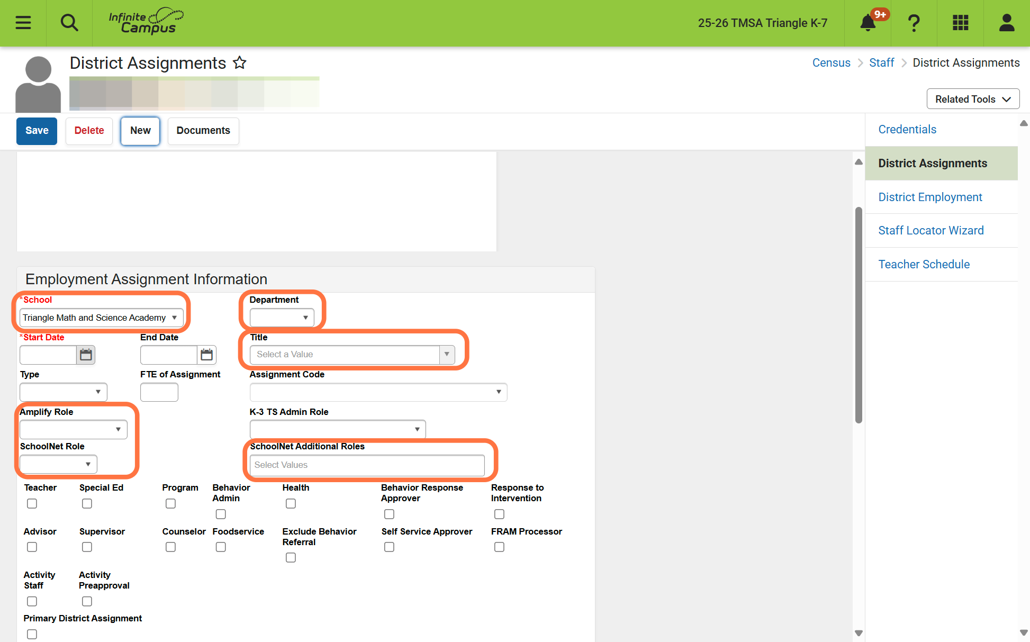The height and width of the screenshot is (642, 1030).
Task: Click the FTE of Assignment field
Action: (x=159, y=392)
